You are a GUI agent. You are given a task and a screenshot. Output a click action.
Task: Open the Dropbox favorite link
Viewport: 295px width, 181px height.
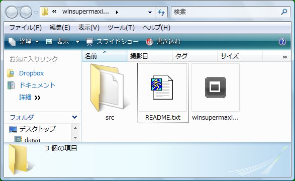[32, 73]
